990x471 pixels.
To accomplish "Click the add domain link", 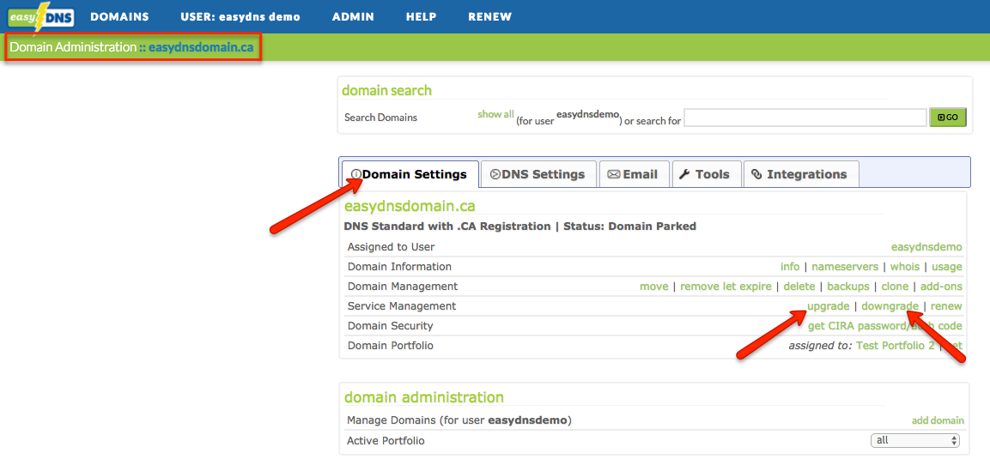I will click(938, 420).
